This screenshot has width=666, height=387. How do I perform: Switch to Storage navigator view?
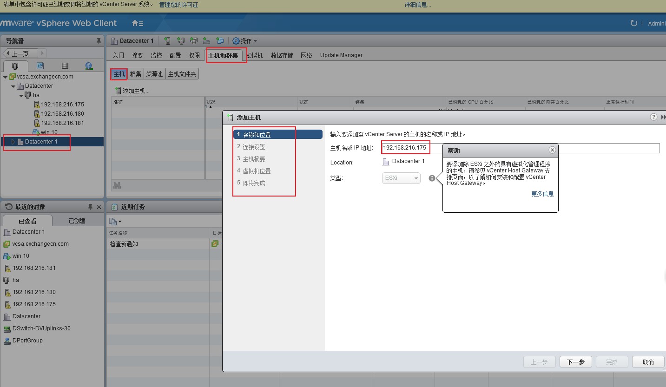65,66
